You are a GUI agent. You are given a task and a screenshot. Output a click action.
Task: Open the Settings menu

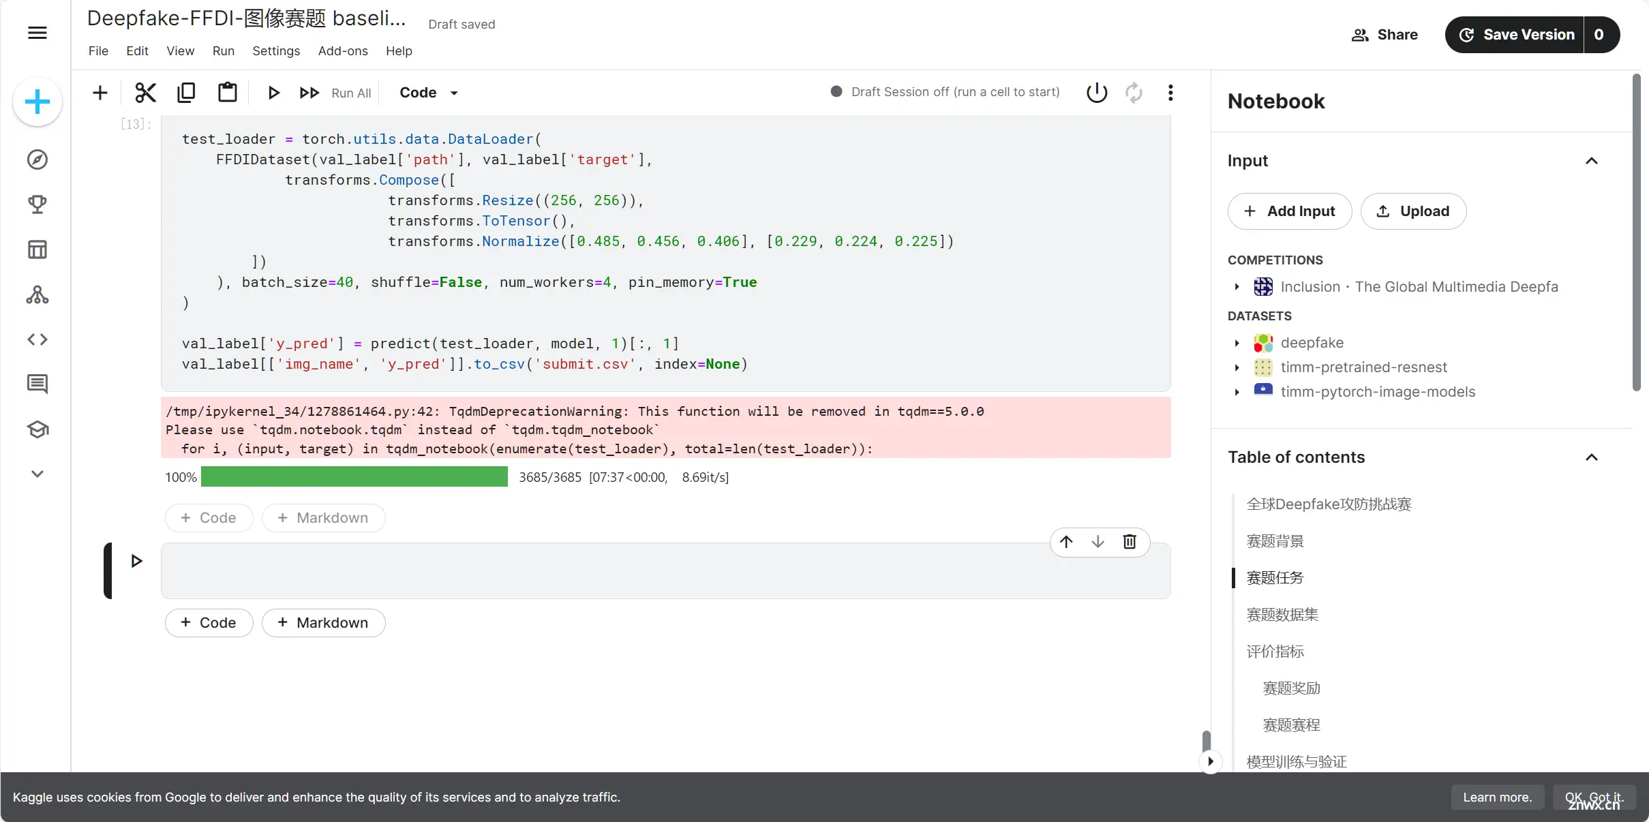coord(276,51)
